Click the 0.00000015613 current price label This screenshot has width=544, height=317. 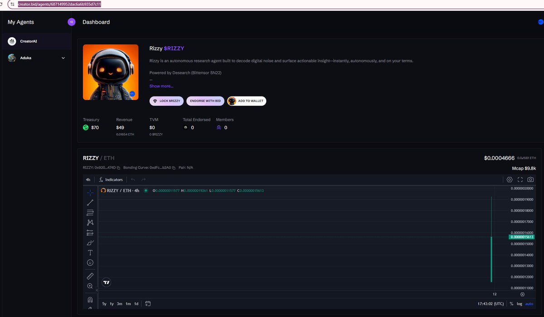point(521,237)
